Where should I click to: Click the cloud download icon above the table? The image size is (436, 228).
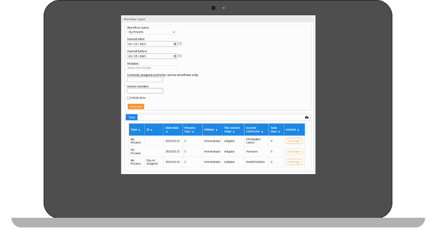point(306,117)
